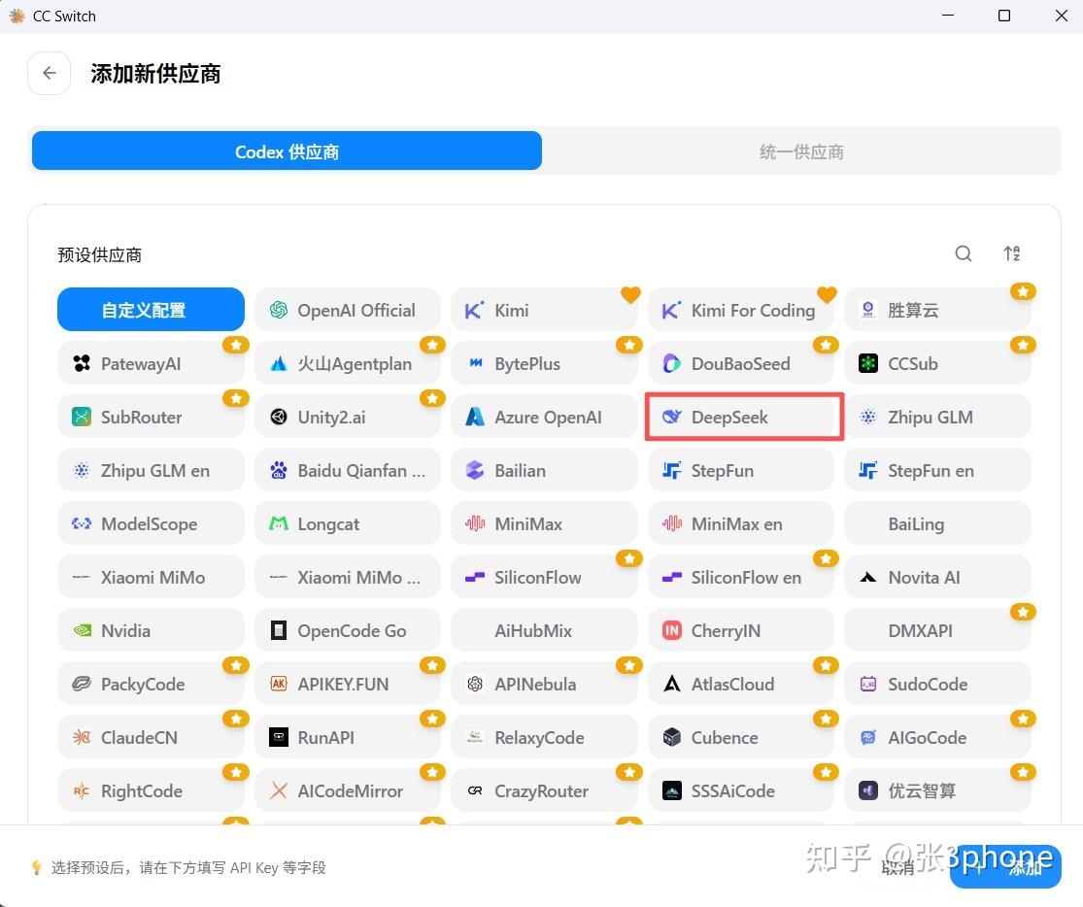
Task: Select RunAPI provider
Action: click(x=348, y=737)
